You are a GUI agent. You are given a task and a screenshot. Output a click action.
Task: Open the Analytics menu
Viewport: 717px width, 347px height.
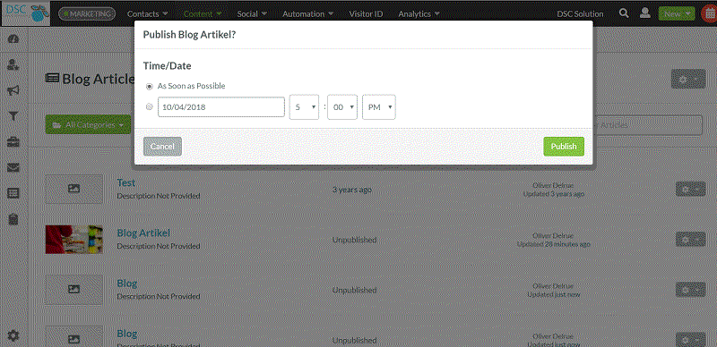tap(419, 13)
